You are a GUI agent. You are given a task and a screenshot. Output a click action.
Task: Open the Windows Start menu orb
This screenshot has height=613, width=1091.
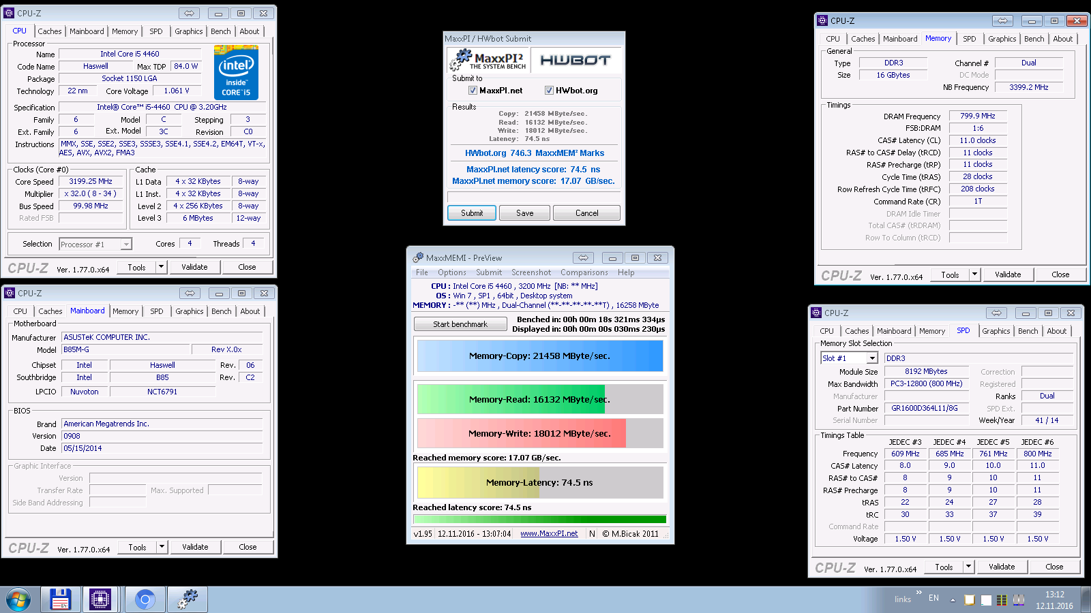(18, 600)
